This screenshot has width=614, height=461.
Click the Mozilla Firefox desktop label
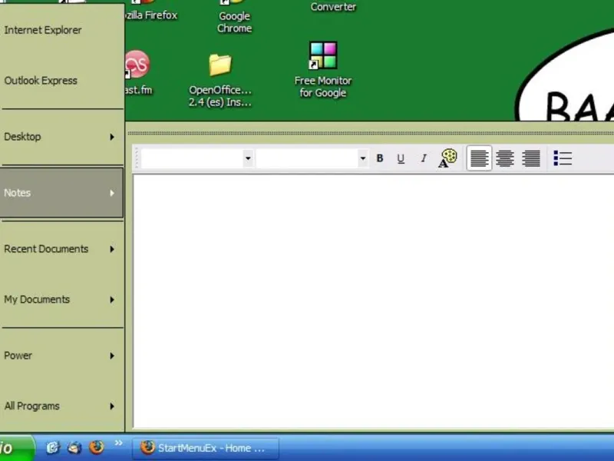(151, 15)
